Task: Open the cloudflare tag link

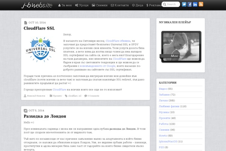Action: [x=73, y=96]
